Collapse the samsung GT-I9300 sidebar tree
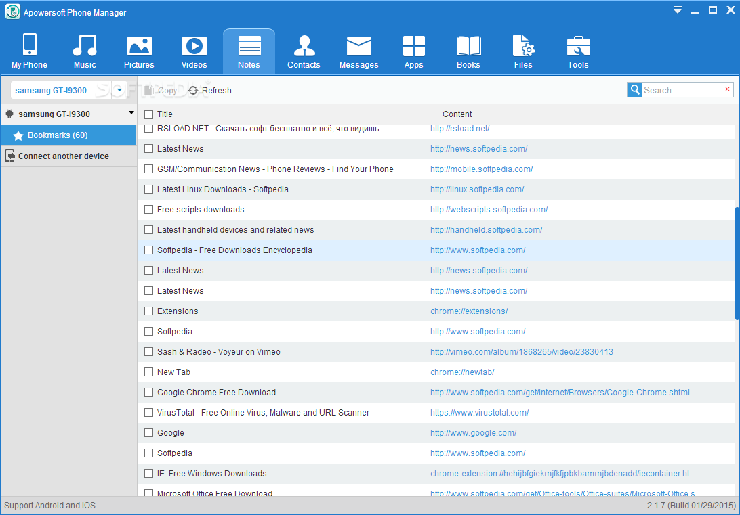 click(x=131, y=112)
